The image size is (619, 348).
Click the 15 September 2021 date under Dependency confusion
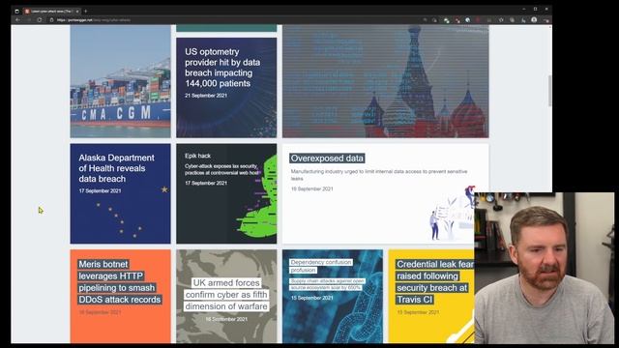tap(311, 298)
